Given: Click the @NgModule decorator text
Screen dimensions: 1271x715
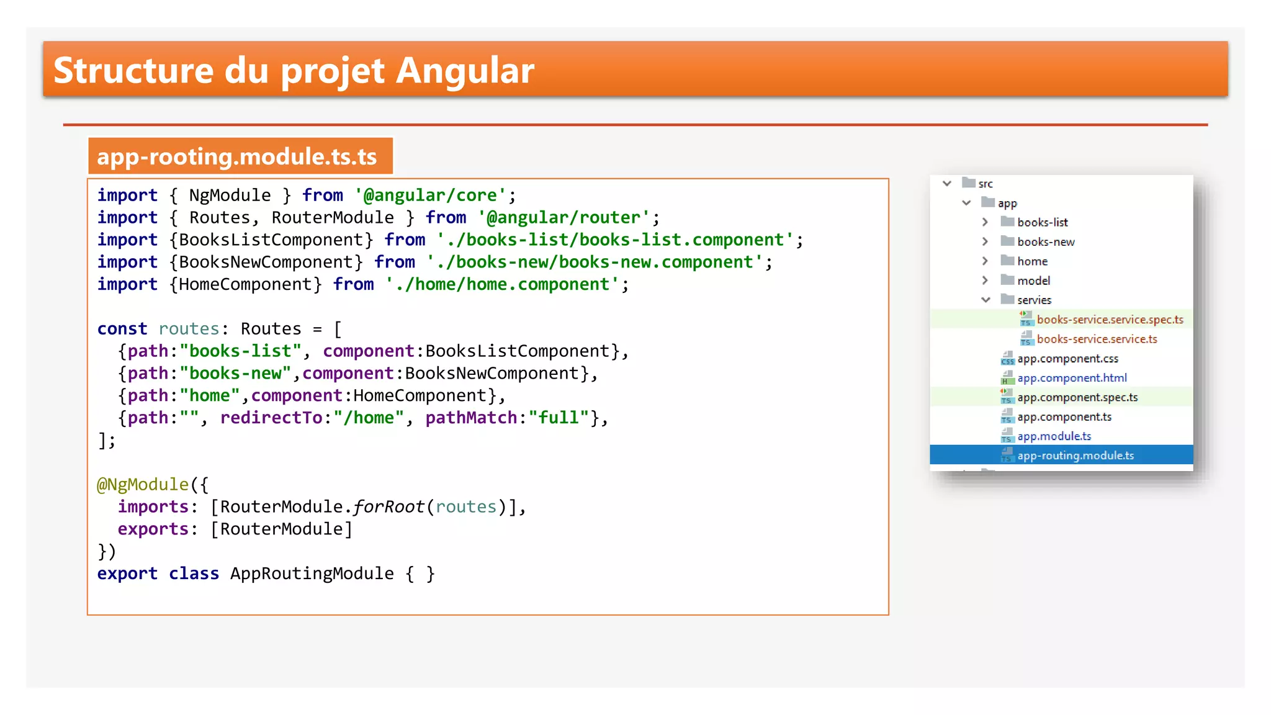Looking at the screenshot, I should tap(143, 484).
